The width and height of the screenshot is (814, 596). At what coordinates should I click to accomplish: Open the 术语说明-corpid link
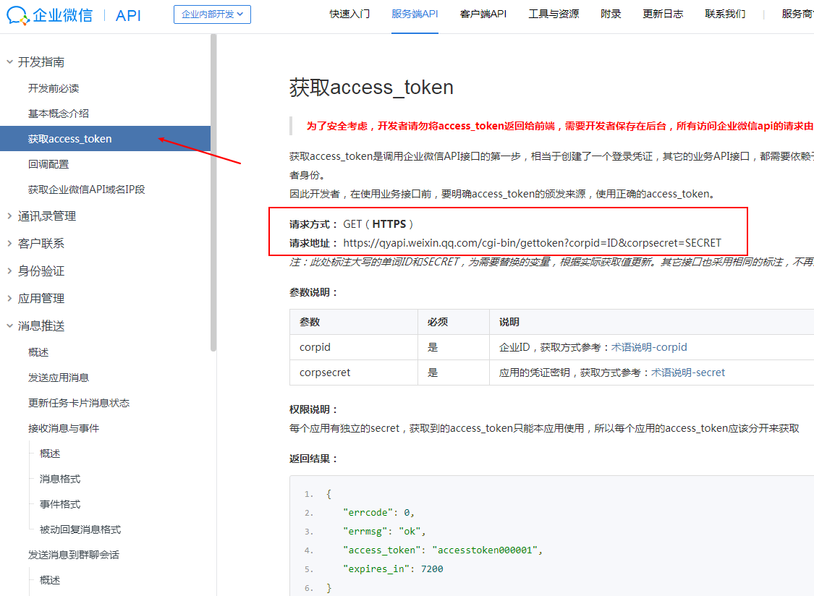[x=649, y=347]
